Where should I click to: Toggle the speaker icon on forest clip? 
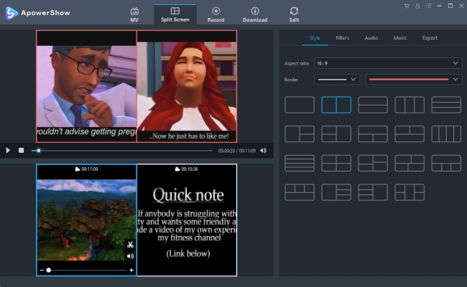[130, 256]
